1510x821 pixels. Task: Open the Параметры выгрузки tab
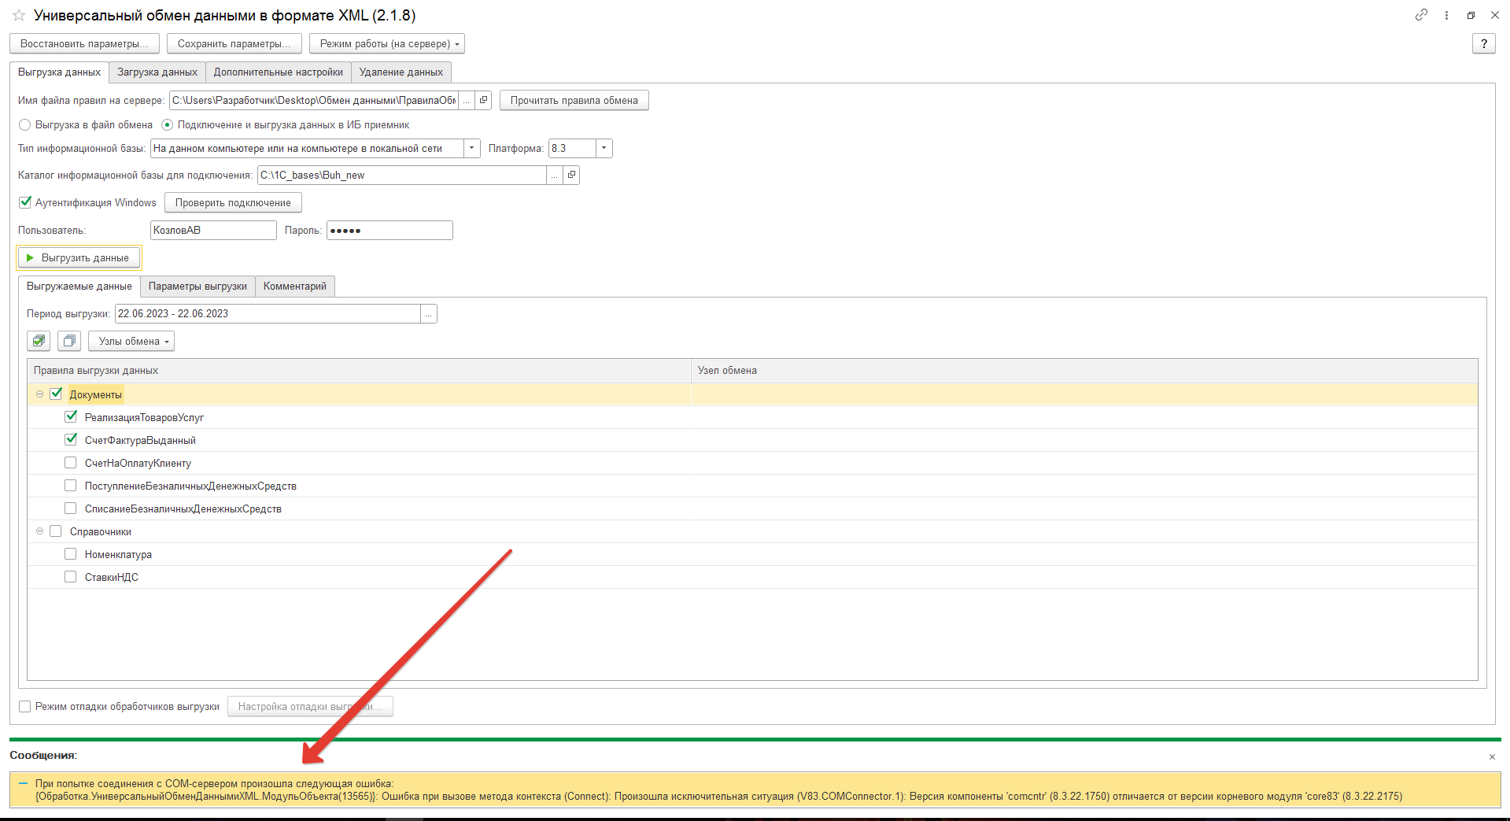(198, 287)
